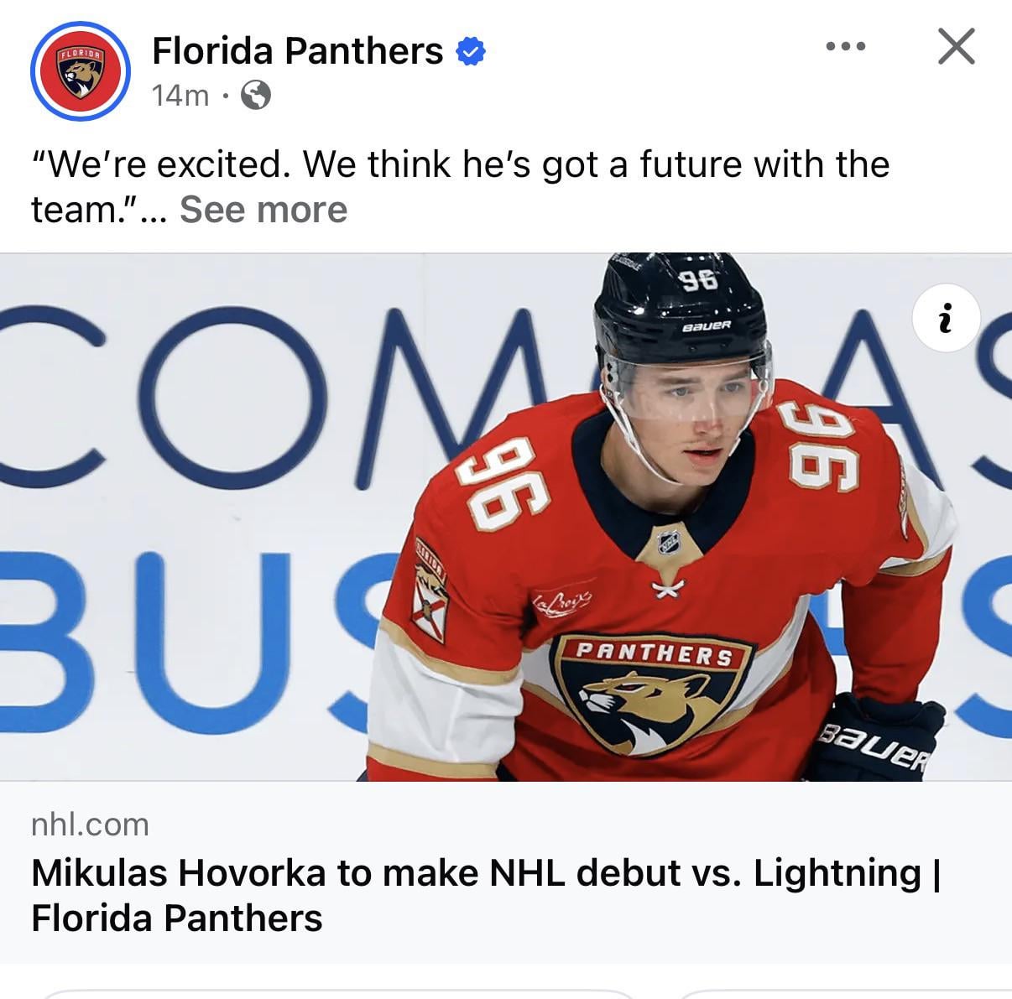Open the nhl.com source domain
The width and height of the screenshot is (1012, 999).
tap(90, 825)
